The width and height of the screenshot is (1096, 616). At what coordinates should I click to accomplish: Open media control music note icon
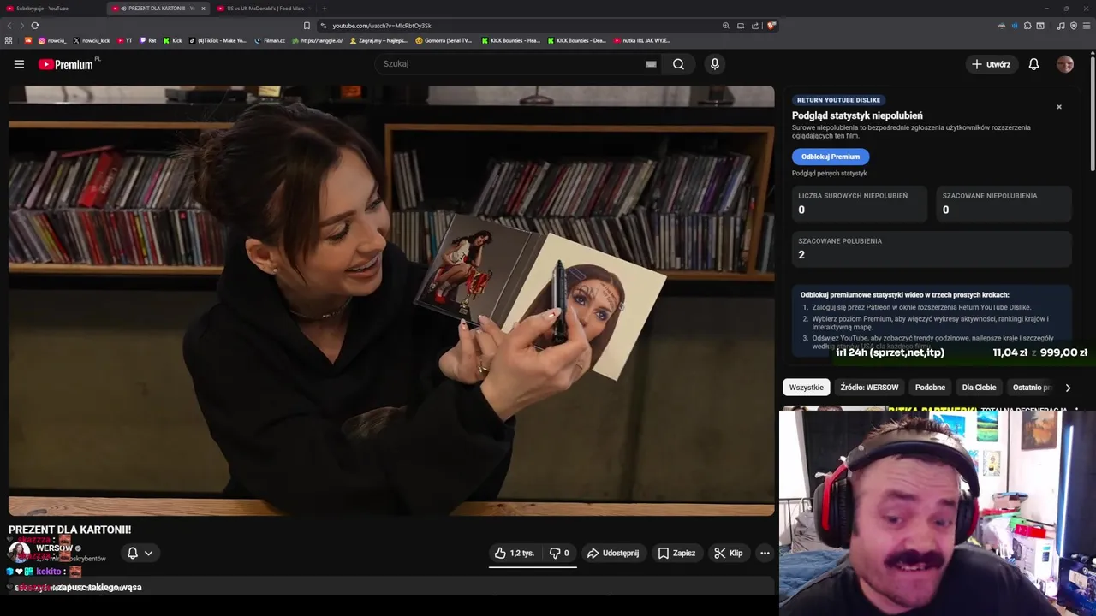[1061, 26]
